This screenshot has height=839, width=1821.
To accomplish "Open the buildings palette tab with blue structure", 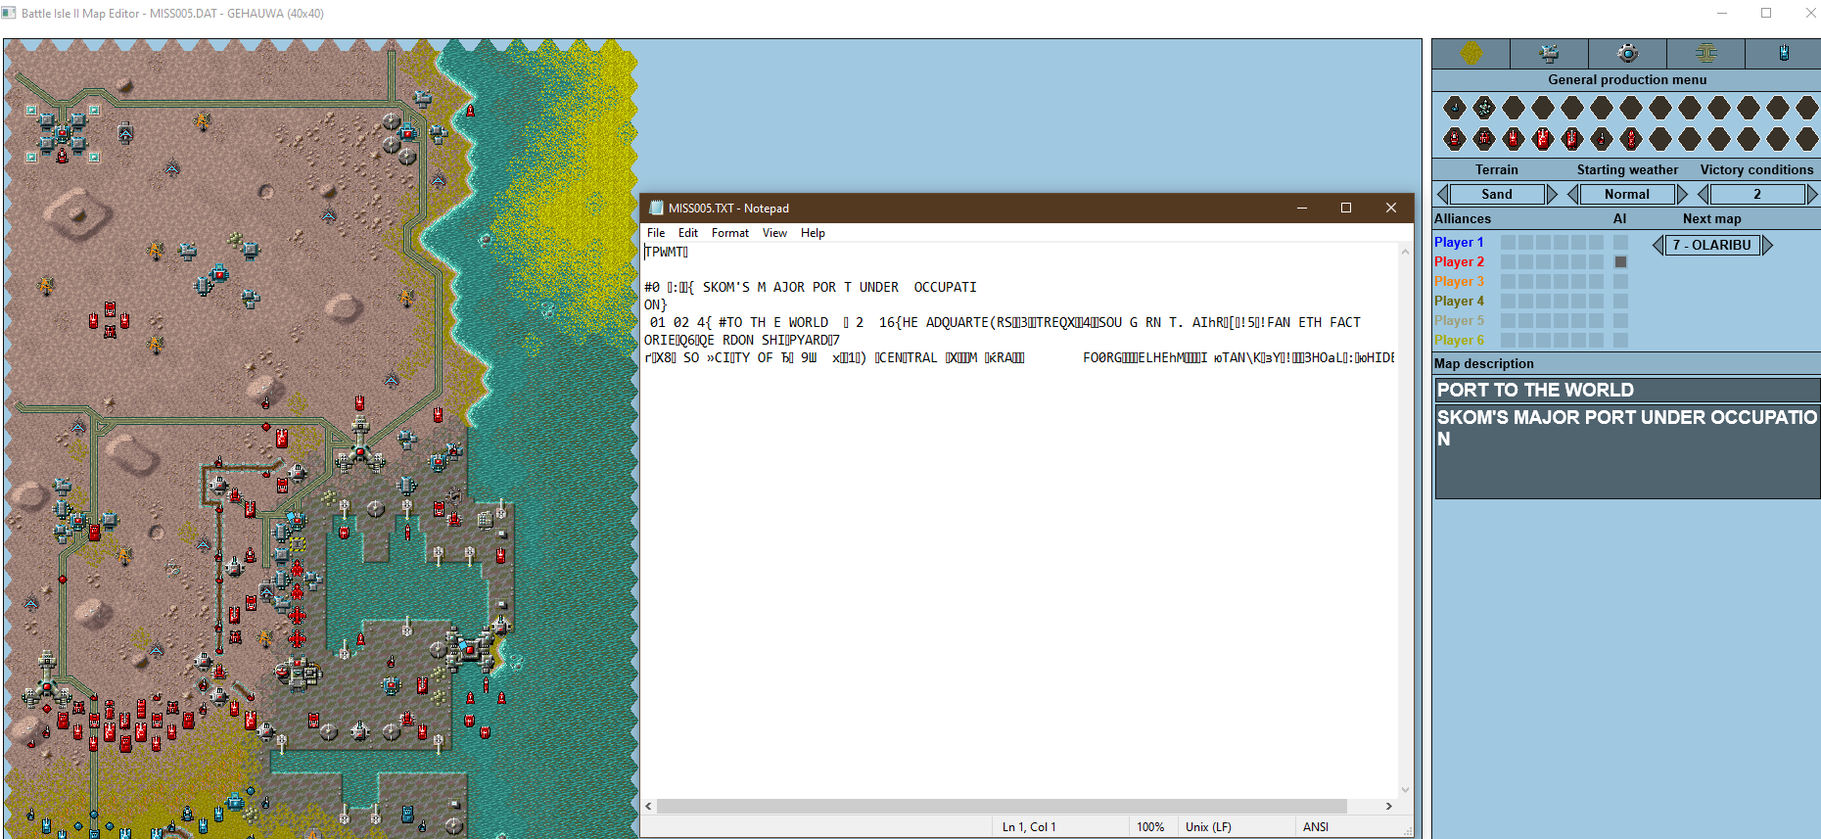I will pos(1549,53).
